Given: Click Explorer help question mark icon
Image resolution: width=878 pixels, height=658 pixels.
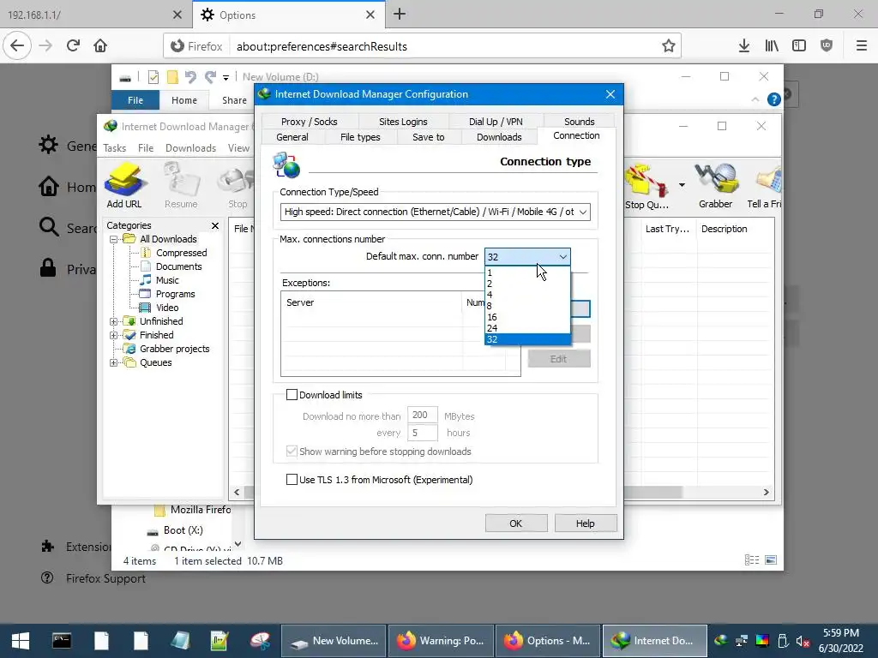Looking at the screenshot, I should pyautogui.click(x=774, y=99).
